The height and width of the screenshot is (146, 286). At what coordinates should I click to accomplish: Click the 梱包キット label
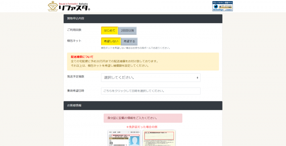point(74,41)
